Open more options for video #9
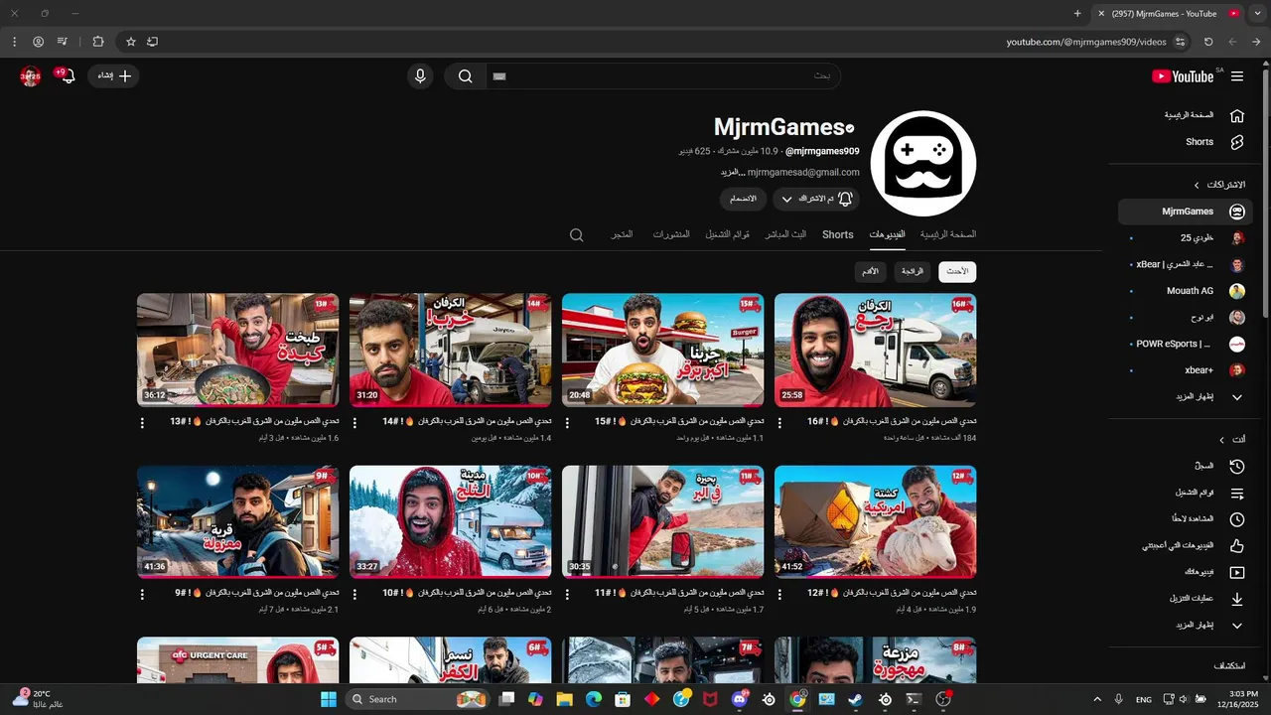The width and height of the screenshot is (1271, 715). (142, 594)
